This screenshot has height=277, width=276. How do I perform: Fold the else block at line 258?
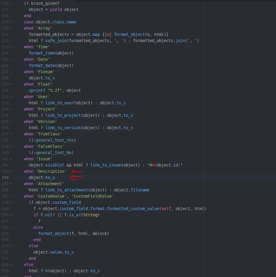point(11,265)
